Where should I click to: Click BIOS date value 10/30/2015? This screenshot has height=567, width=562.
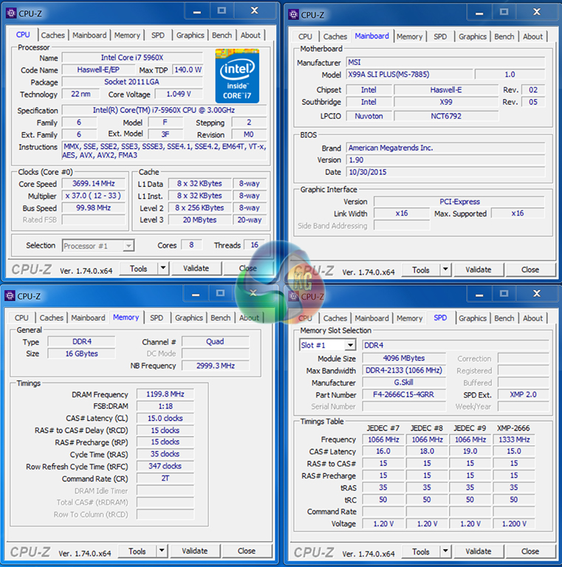[445, 172]
